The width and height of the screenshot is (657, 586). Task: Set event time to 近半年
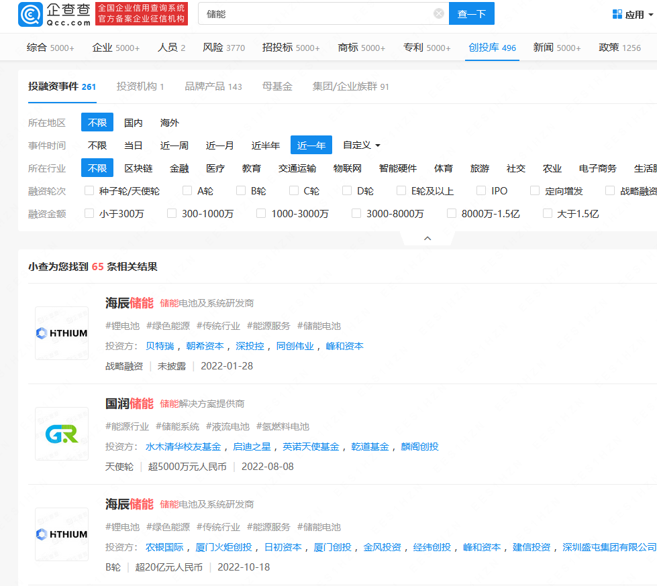[265, 145]
